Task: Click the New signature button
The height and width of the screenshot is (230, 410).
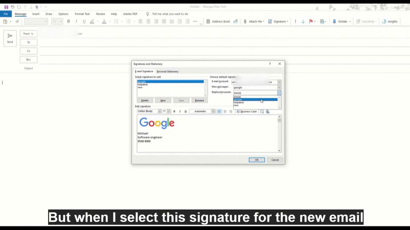Action: (x=163, y=100)
